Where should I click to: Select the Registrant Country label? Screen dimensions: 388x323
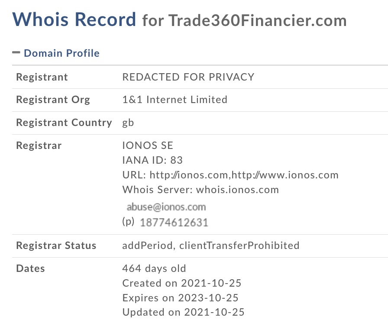pos(64,123)
